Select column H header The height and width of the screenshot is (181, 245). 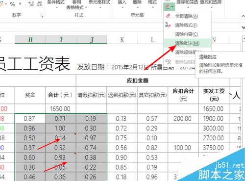pyautogui.click(x=30, y=40)
